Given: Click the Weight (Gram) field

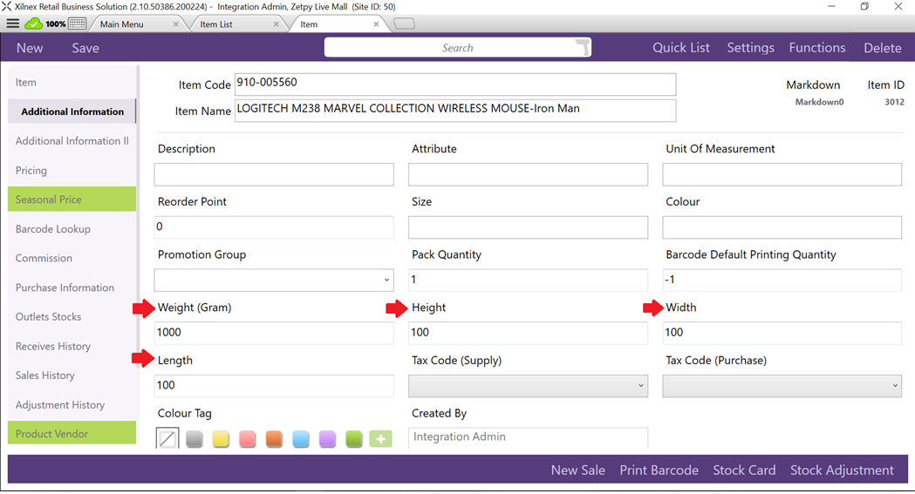Looking at the screenshot, I should (274, 333).
